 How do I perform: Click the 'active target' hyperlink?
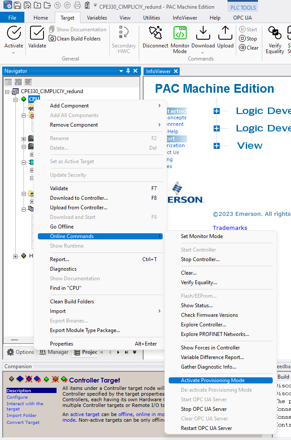point(85,414)
